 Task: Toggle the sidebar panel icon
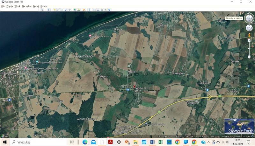49,10
